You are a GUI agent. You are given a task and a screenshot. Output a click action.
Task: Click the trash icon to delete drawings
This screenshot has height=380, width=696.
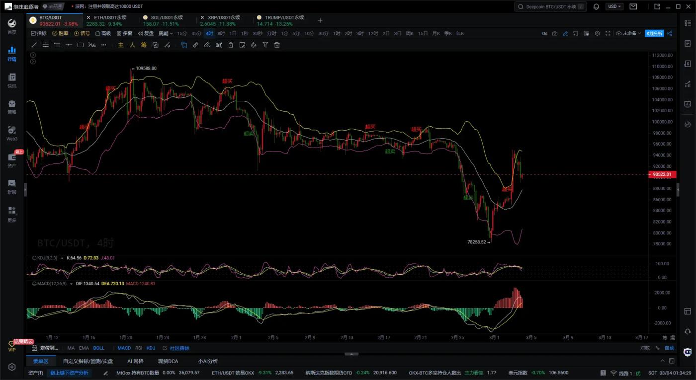pyautogui.click(x=277, y=45)
